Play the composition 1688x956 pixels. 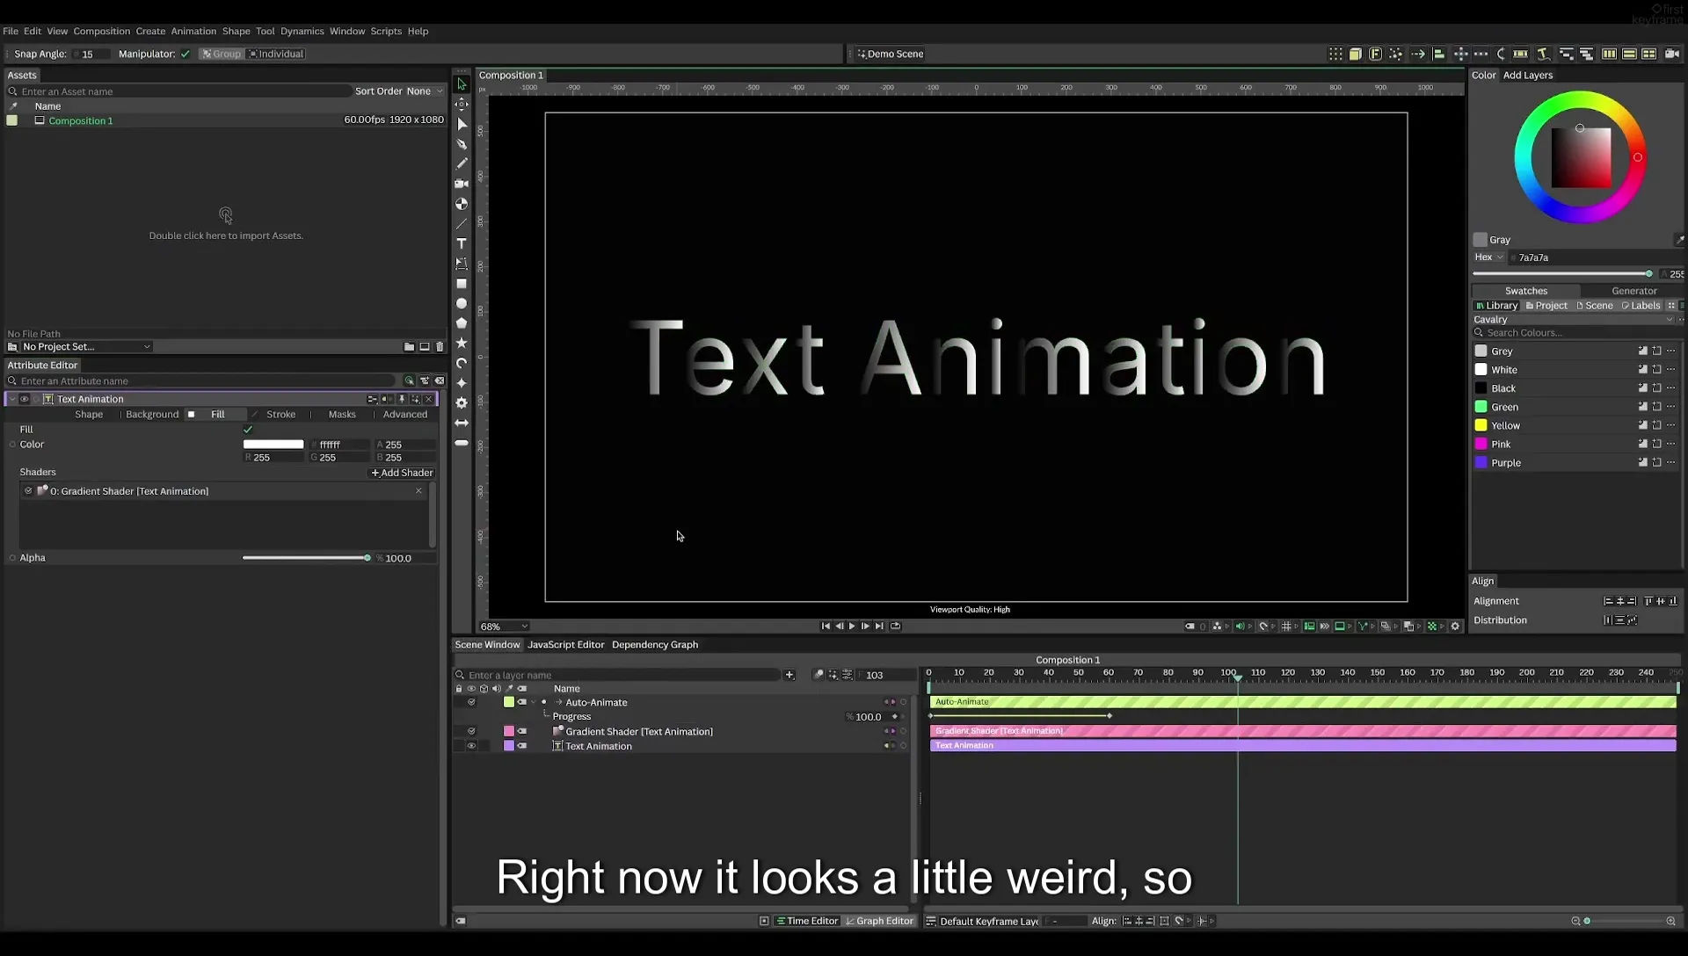(852, 626)
